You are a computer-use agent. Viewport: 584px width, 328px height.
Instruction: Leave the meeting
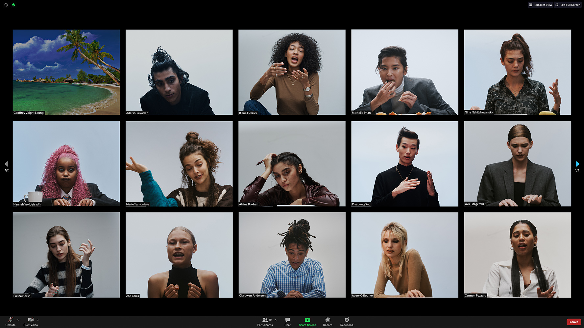tap(574, 322)
